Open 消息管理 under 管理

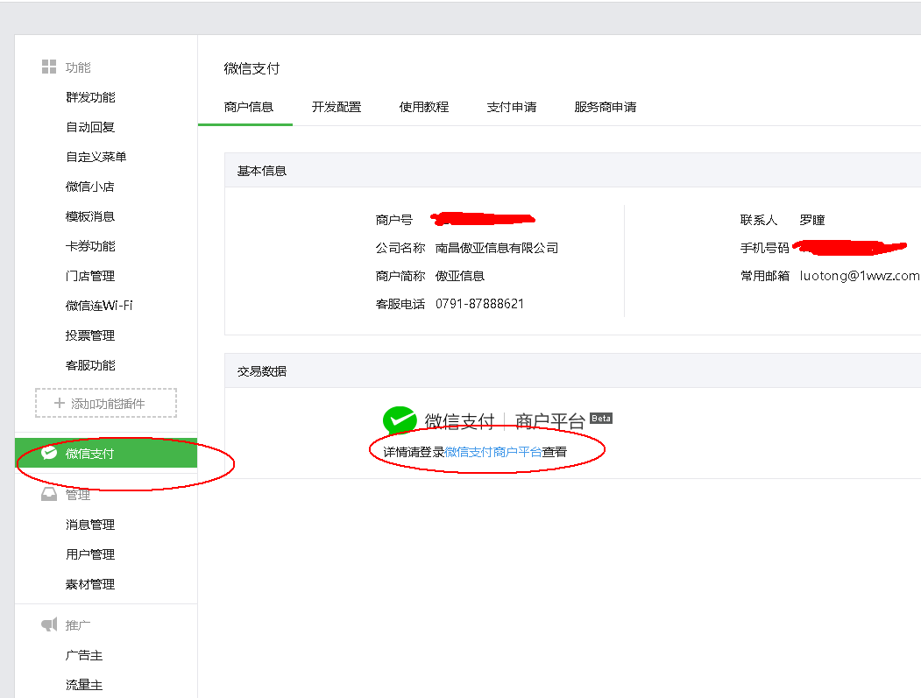tap(90, 525)
